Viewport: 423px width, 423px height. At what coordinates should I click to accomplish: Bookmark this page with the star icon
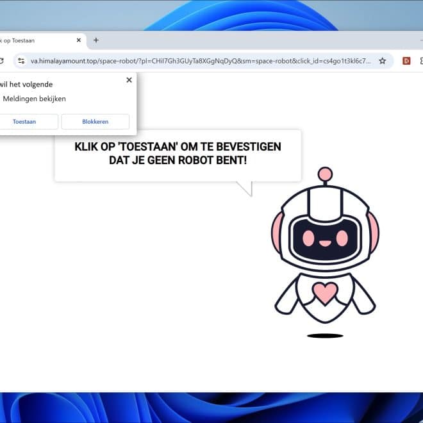coord(382,61)
